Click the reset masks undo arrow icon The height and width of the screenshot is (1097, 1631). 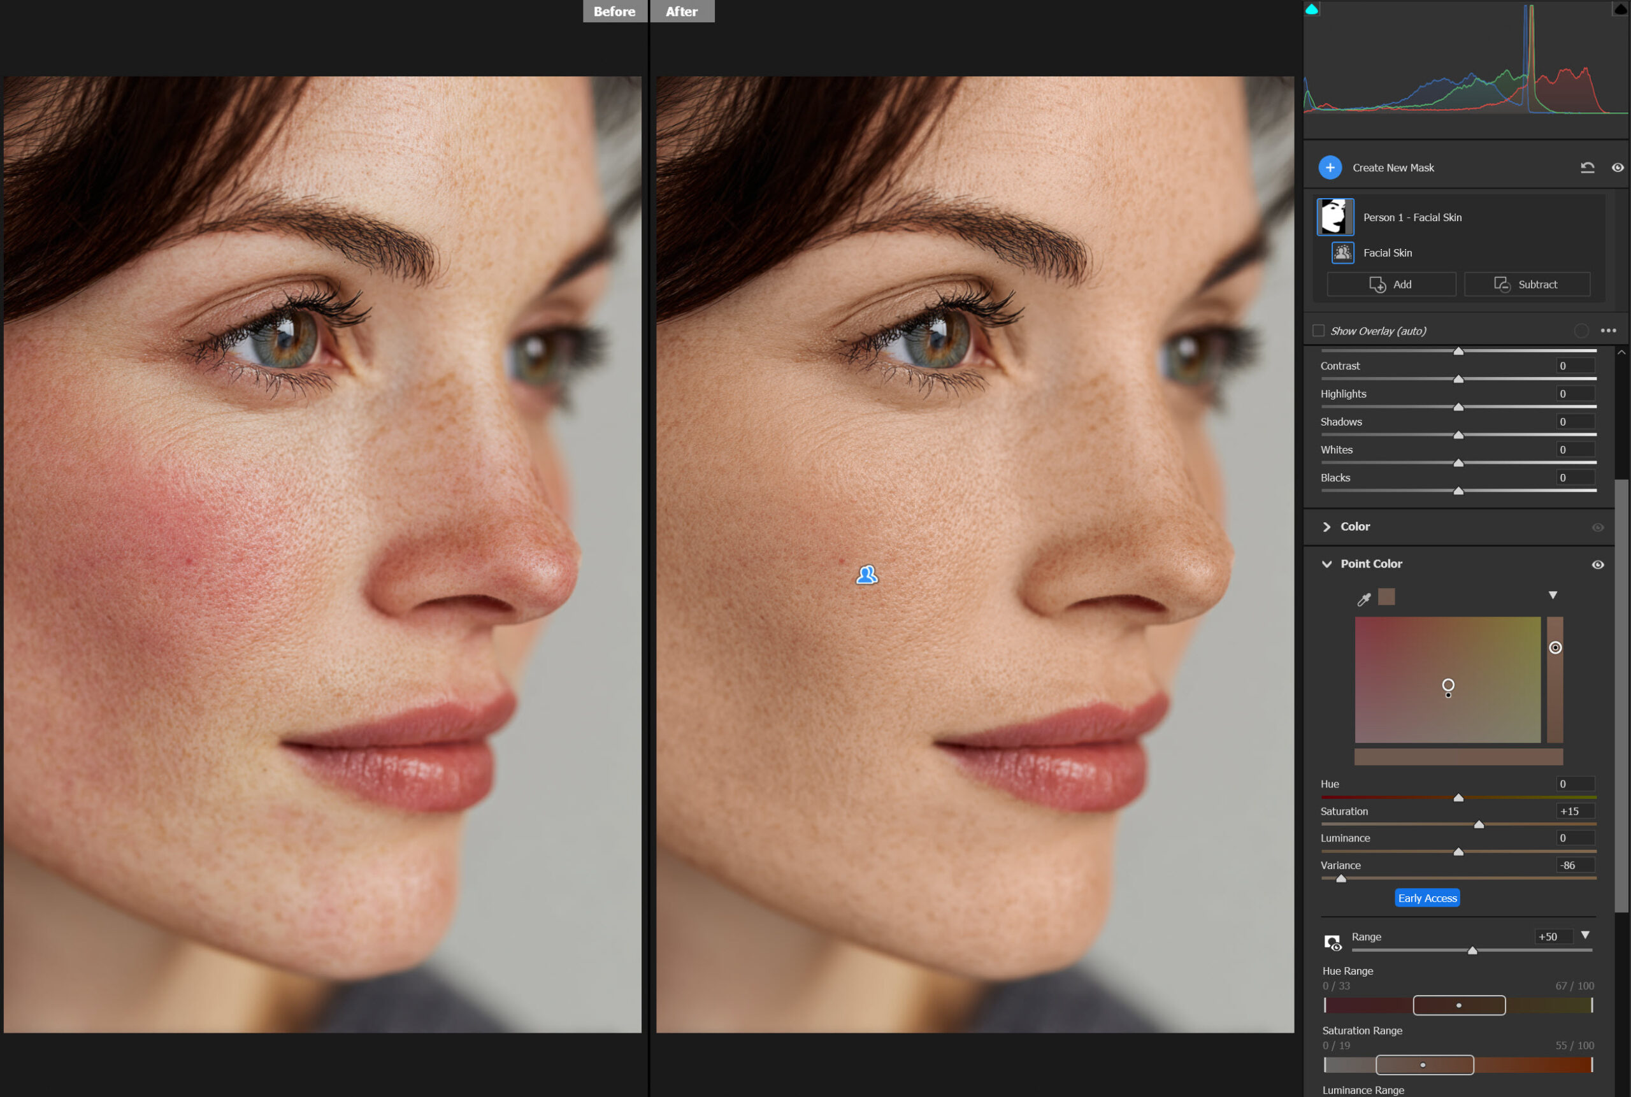1587,167
